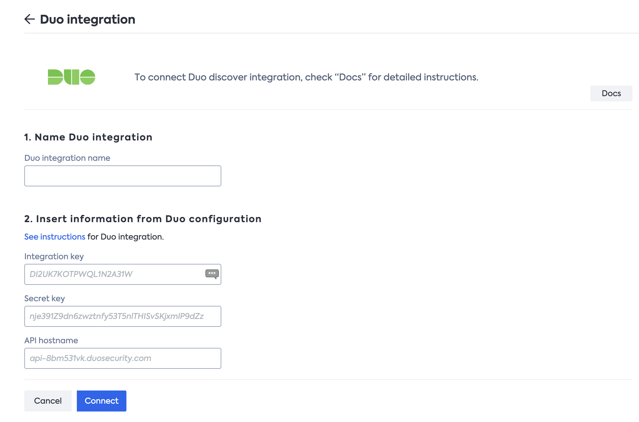This screenshot has width=639, height=422.
Task: Focus the Duo integration name field
Action: 122,176
